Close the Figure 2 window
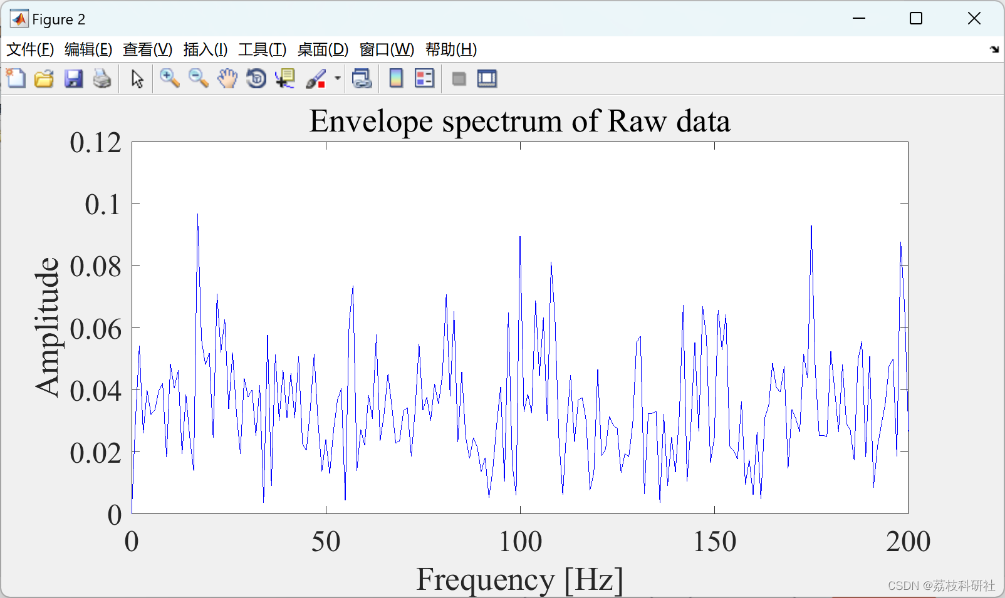 click(974, 19)
